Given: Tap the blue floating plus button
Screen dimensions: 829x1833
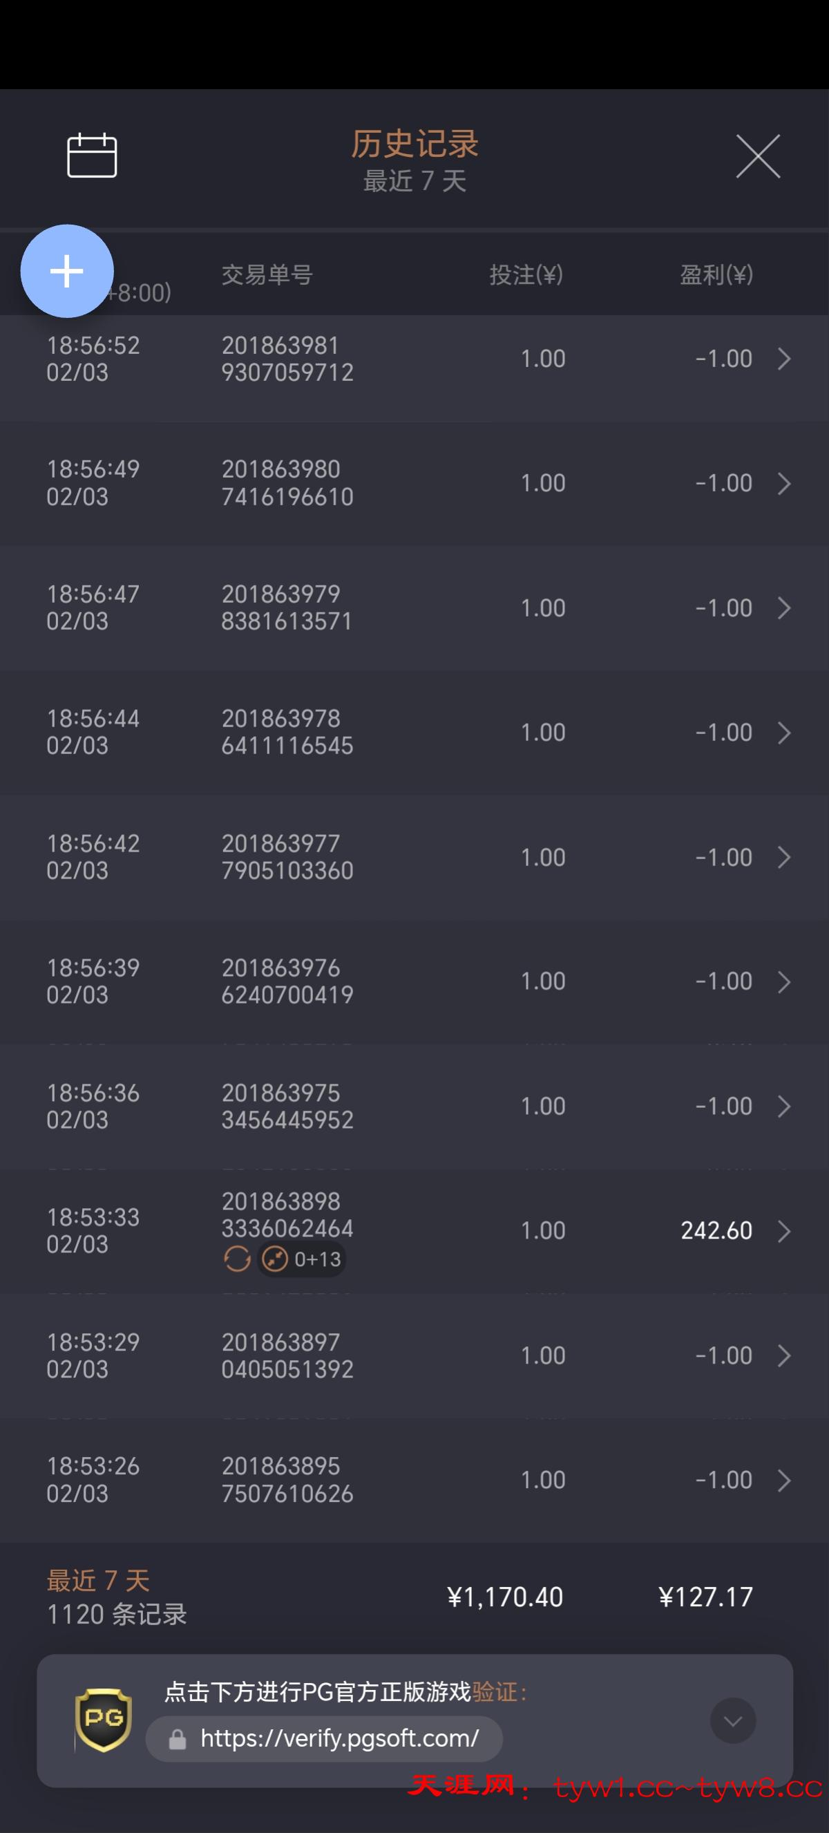Looking at the screenshot, I should (x=67, y=271).
